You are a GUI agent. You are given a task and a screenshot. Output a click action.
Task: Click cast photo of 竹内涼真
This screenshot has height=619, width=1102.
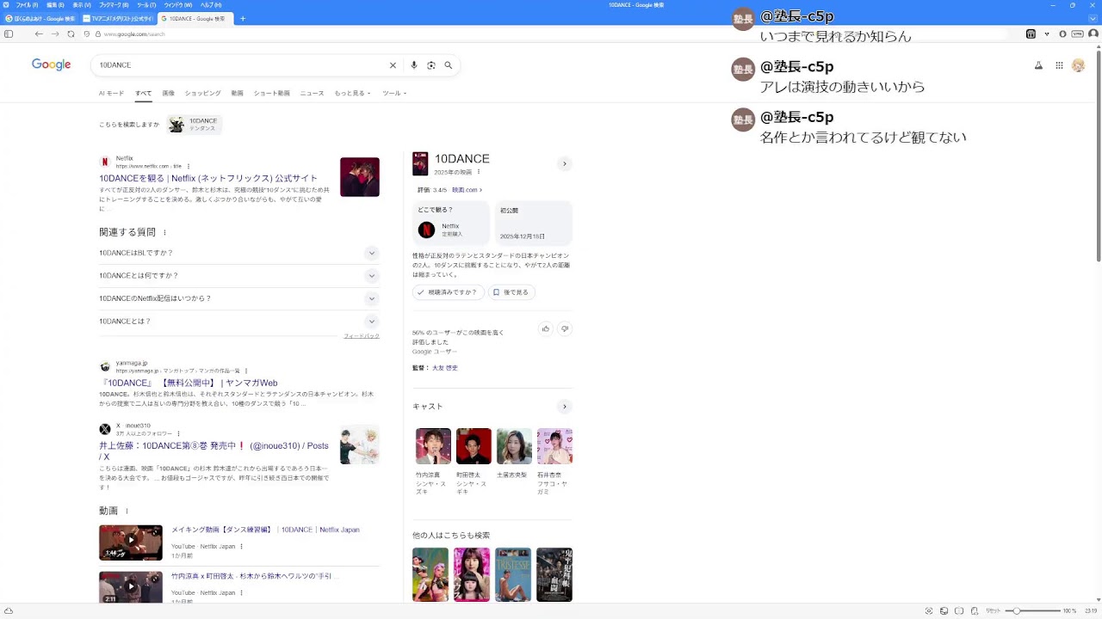point(433,446)
